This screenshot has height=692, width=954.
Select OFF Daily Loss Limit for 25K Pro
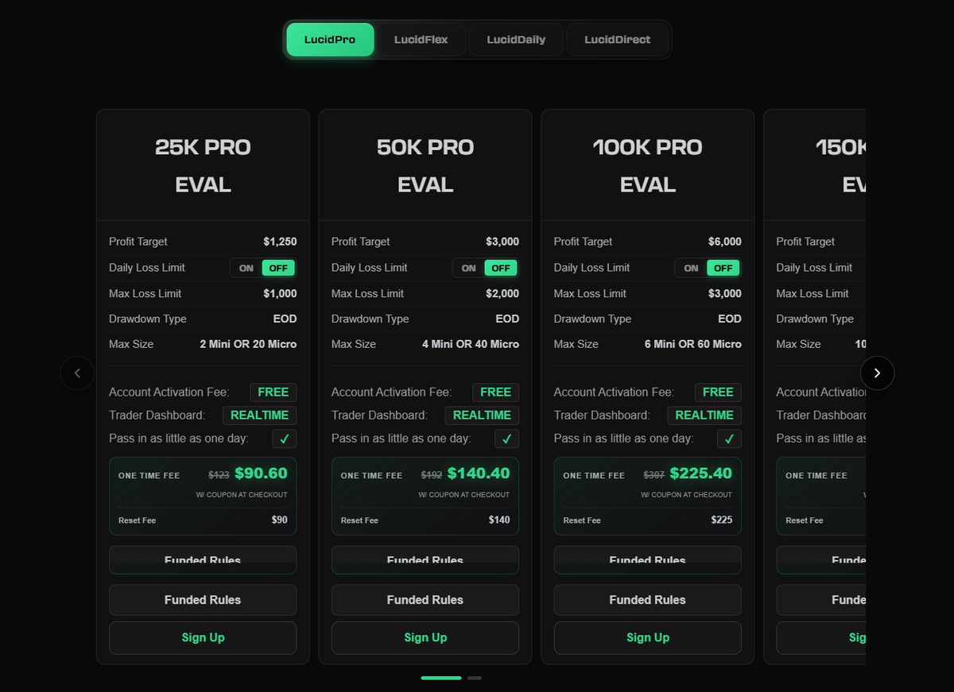coord(278,268)
